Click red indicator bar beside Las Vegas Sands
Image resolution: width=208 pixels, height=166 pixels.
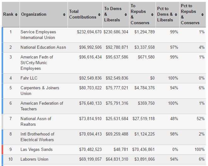pyautogui.click(x=3, y=150)
